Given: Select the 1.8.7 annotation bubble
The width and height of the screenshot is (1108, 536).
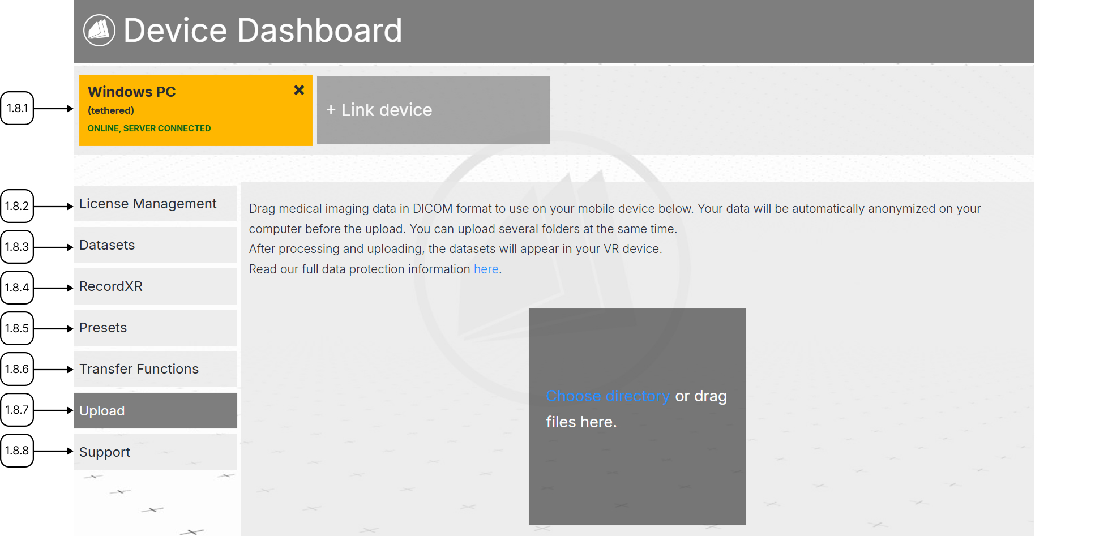Looking at the screenshot, I should coord(18,410).
